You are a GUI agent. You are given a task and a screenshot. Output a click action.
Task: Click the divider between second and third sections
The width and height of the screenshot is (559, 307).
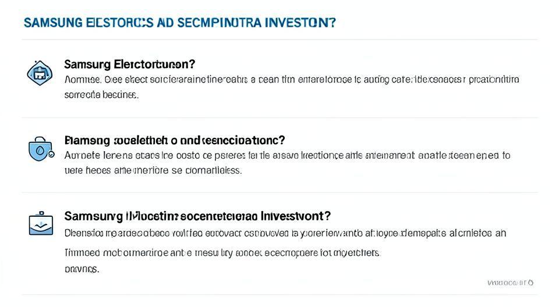(279, 192)
